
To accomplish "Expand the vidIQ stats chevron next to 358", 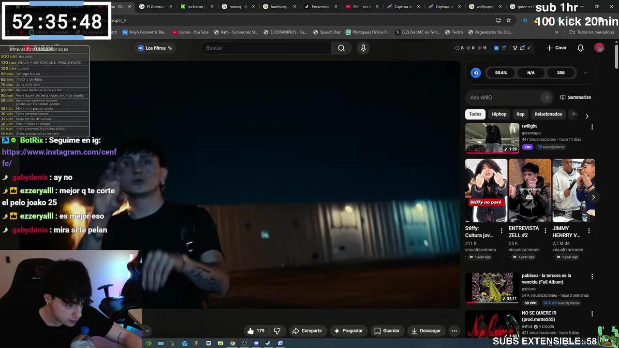I will [x=585, y=72].
